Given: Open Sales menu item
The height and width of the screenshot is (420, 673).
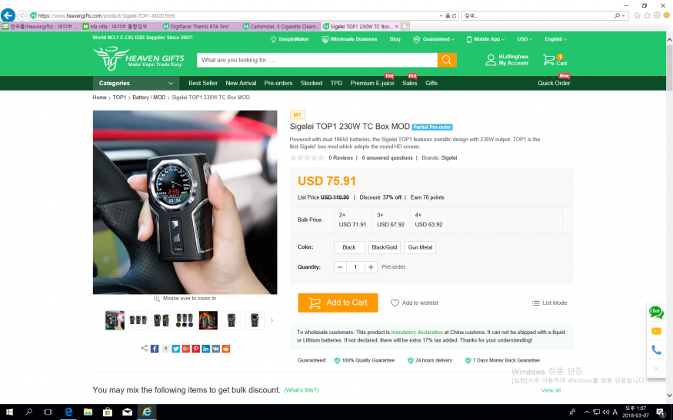Looking at the screenshot, I should (x=409, y=83).
